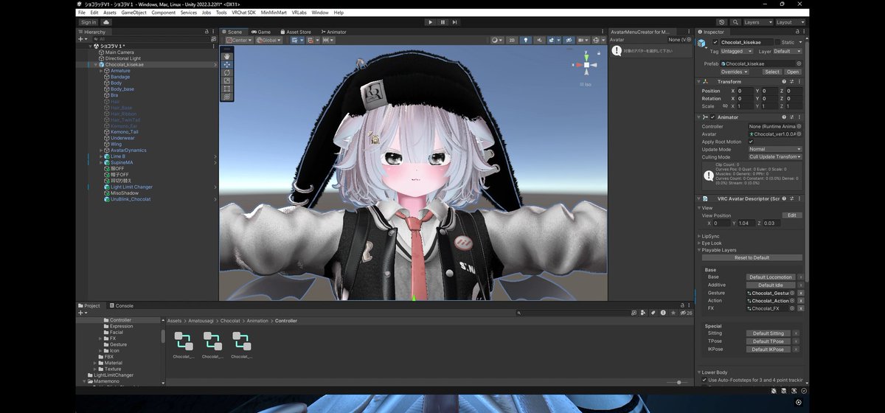Viewport: 885px width, 413px height.
Task: Click Reset to Default button
Action: tap(752, 257)
